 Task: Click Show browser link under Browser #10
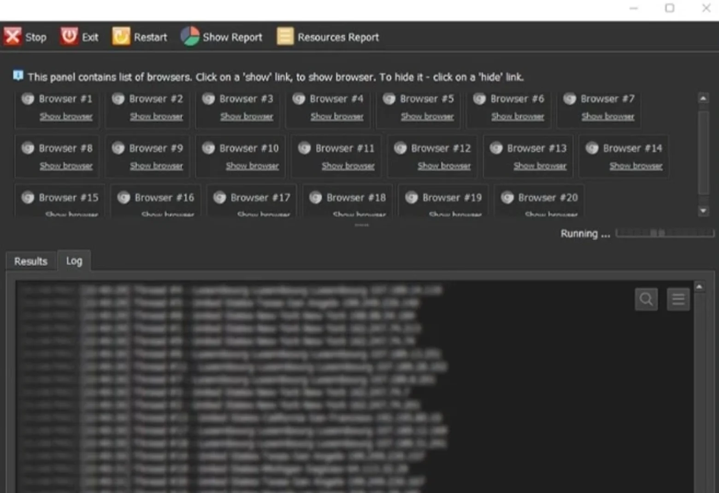252,166
